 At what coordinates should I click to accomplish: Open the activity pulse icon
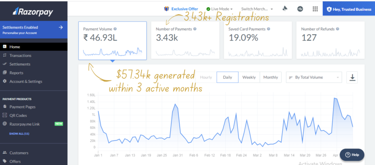click(x=300, y=9)
